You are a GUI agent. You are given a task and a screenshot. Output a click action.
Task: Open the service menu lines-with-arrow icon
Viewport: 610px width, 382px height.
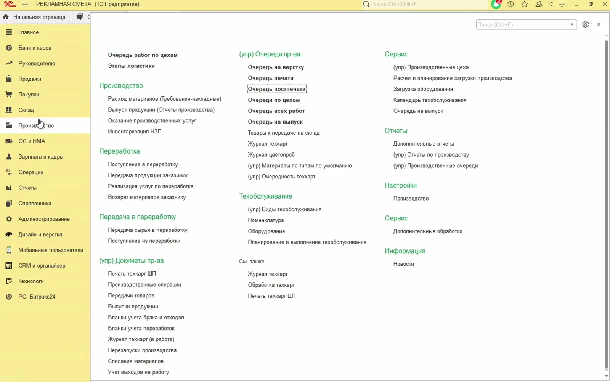(562, 4)
